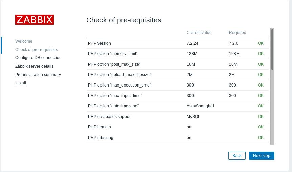Click the Check of pre-requisites heading
292x172 pixels.
[x=123, y=20]
